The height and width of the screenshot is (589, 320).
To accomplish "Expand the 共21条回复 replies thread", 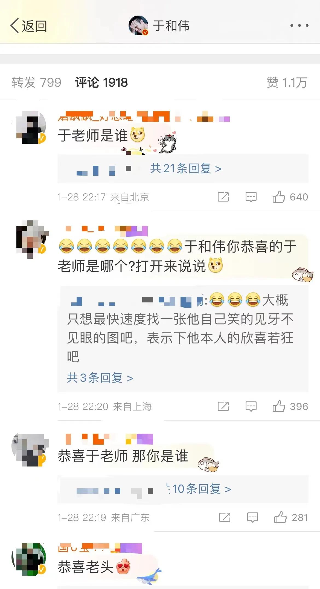I will point(186,168).
